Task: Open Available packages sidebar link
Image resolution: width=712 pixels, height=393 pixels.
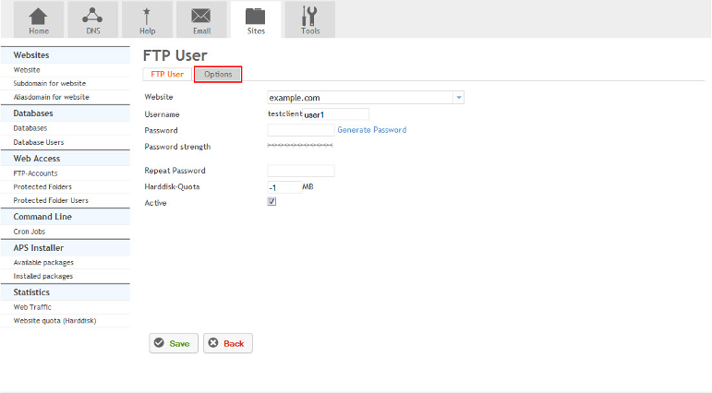Action: (43, 263)
